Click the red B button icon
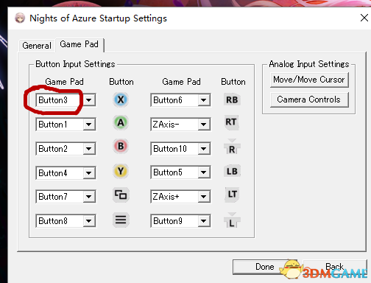The image size is (371, 283). pyautogui.click(x=121, y=146)
